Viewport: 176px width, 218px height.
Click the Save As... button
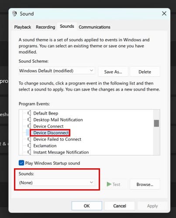(x=113, y=72)
